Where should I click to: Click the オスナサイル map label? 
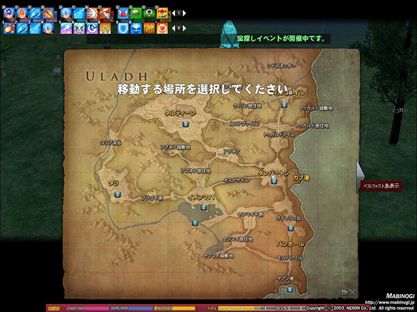(x=236, y=180)
